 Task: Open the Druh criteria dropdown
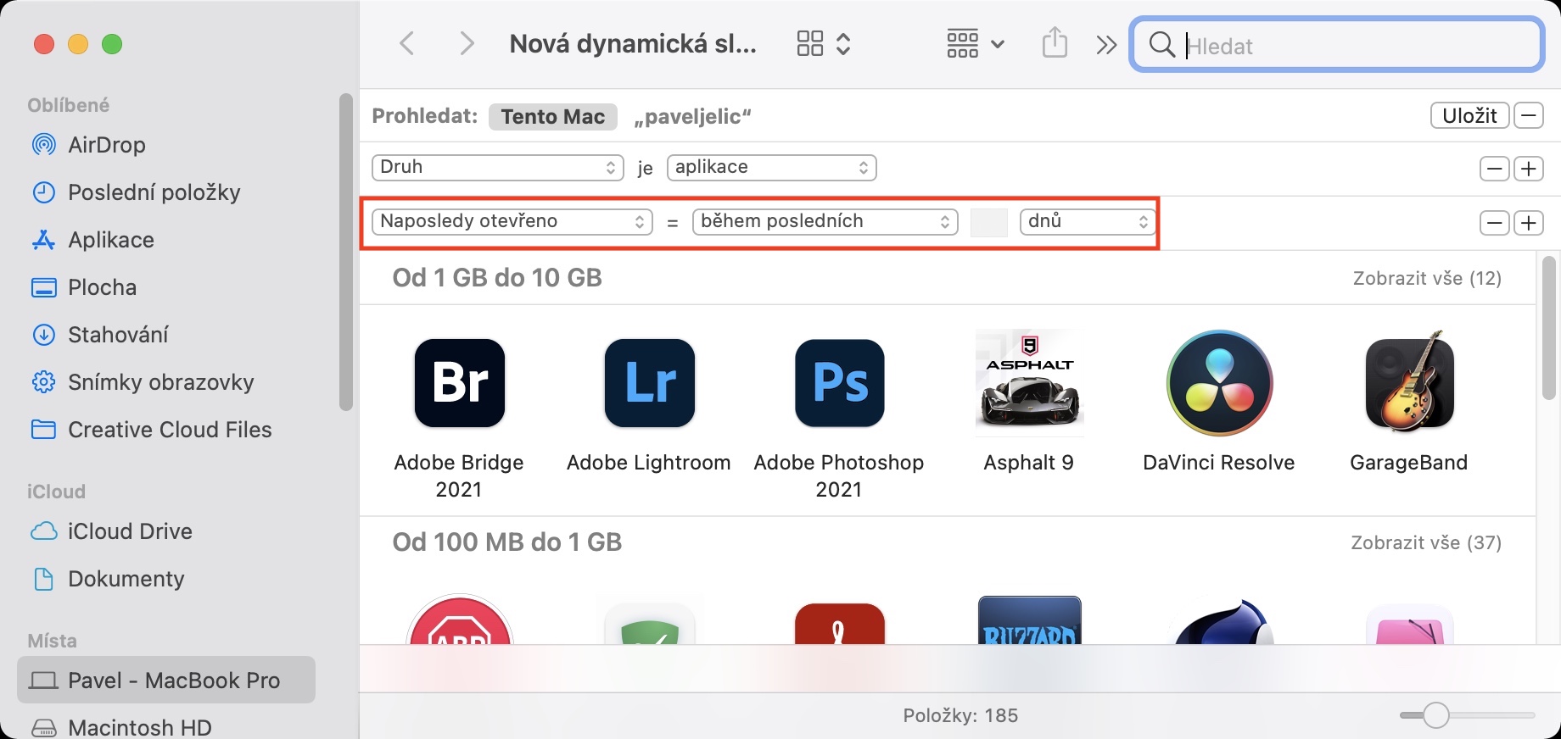pos(497,167)
